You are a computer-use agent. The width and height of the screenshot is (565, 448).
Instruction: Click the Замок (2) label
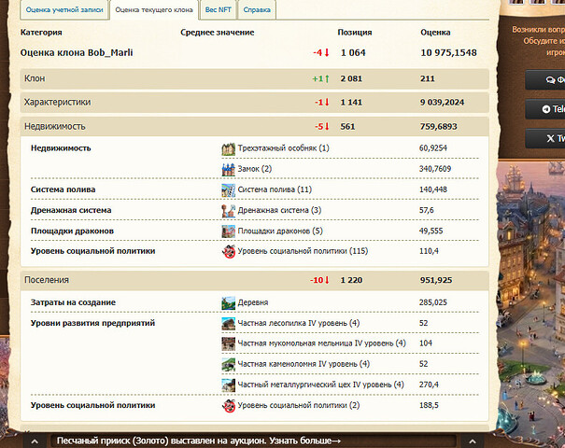(254, 169)
